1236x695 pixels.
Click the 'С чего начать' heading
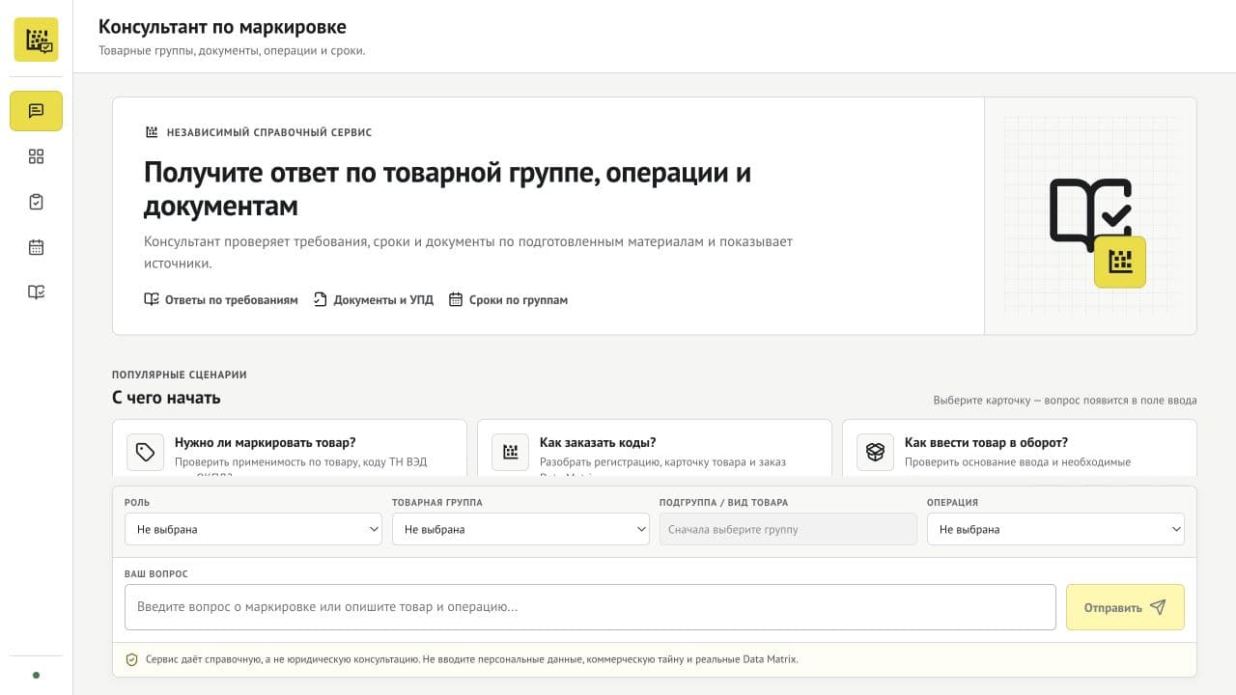coord(166,398)
